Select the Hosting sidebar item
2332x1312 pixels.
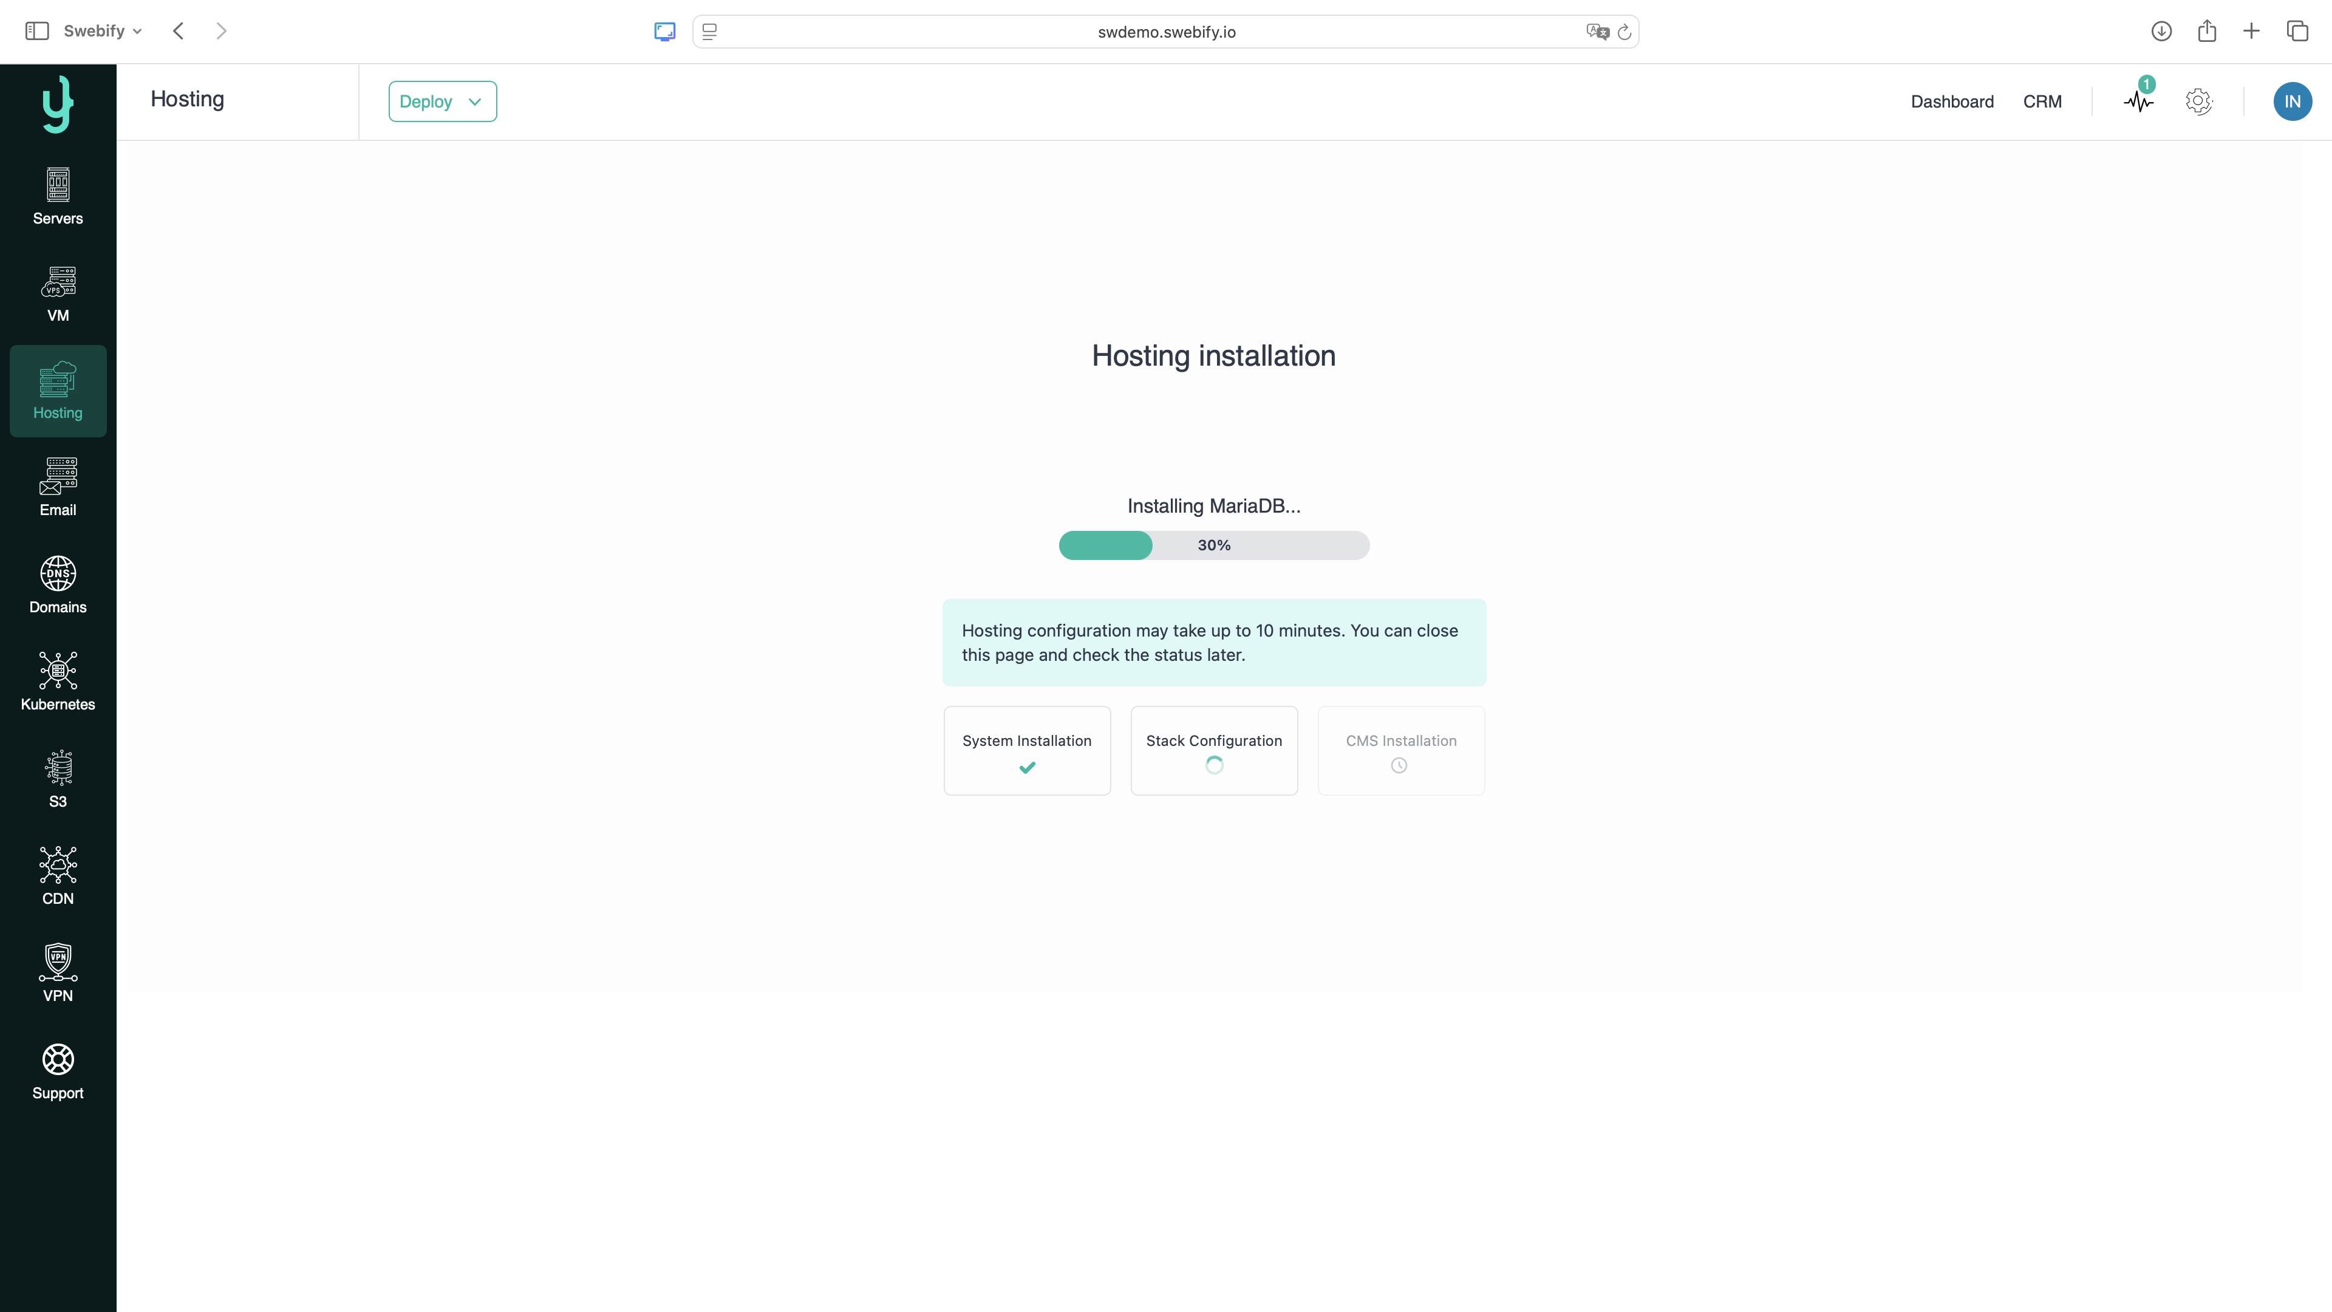tap(58, 391)
